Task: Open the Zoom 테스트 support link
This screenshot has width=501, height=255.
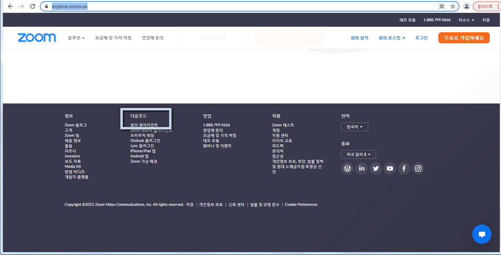Action: [283, 125]
